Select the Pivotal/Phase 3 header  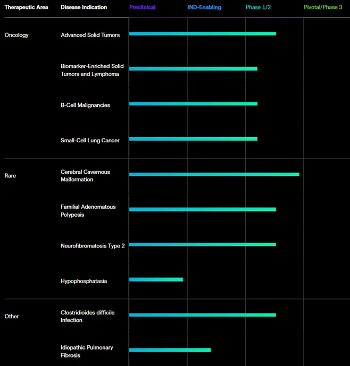(323, 7)
